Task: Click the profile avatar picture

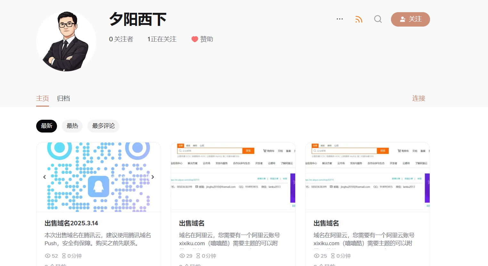Action: 66,41
